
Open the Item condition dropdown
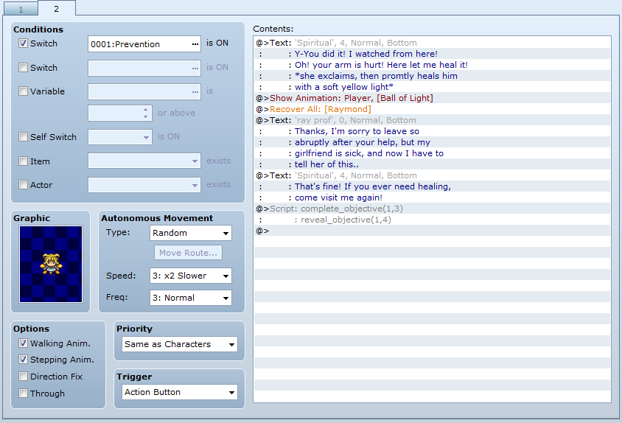pos(144,161)
